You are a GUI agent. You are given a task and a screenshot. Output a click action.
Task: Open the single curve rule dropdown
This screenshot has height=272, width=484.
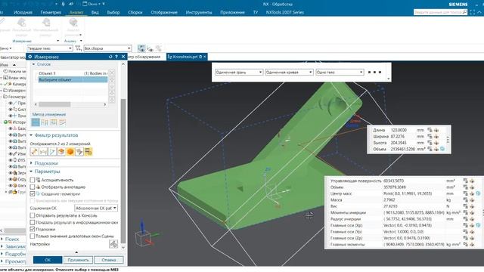(x=289, y=73)
